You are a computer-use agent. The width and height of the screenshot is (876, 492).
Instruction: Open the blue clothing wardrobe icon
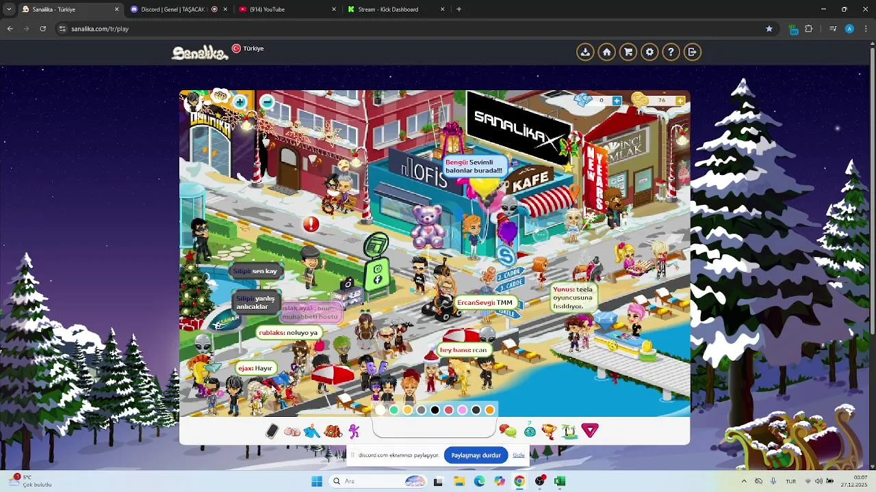click(x=312, y=431)
